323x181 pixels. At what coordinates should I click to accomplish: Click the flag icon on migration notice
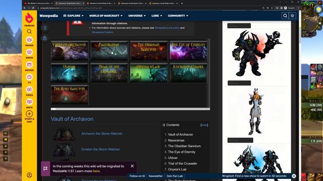pos(45,169)
